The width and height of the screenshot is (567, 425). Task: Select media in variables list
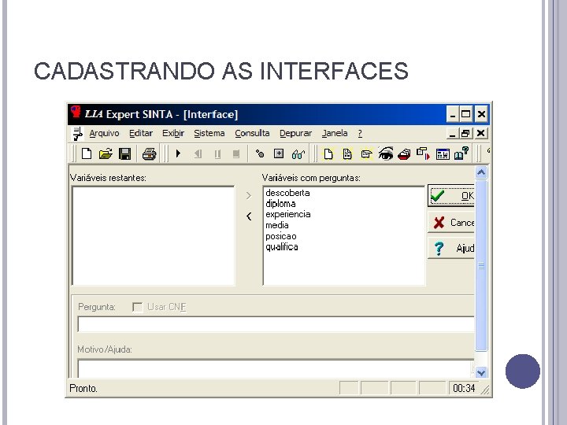[277, 225]
